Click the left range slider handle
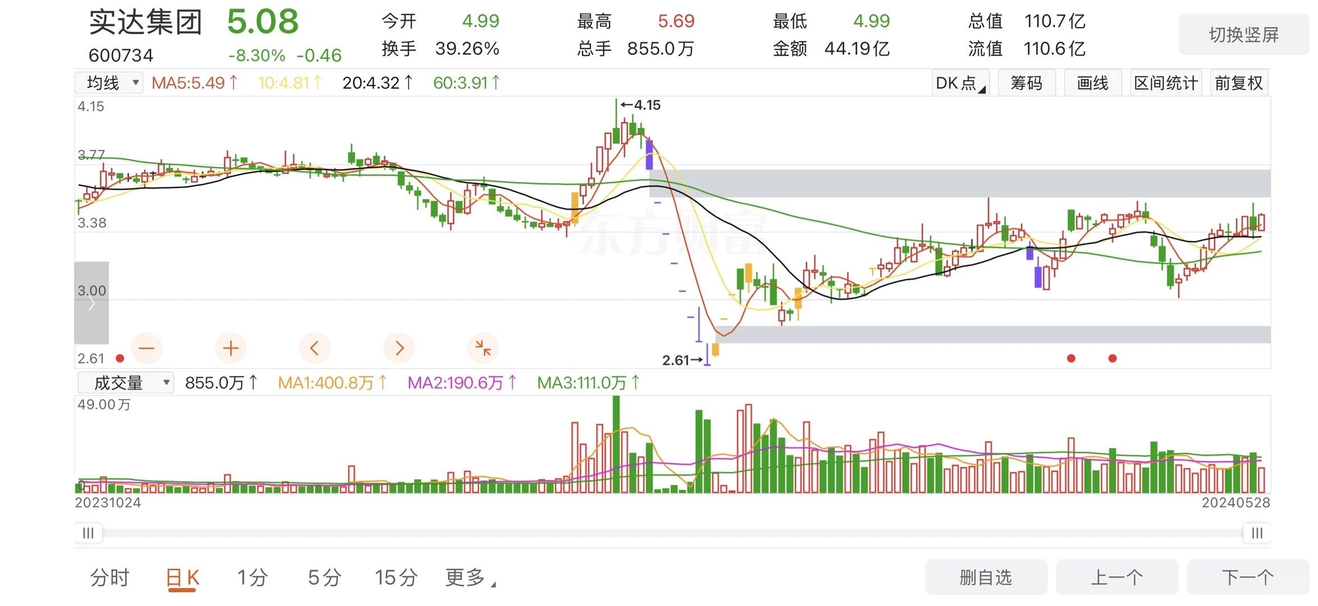This screenshot has height=606, width=1318. 88,533
